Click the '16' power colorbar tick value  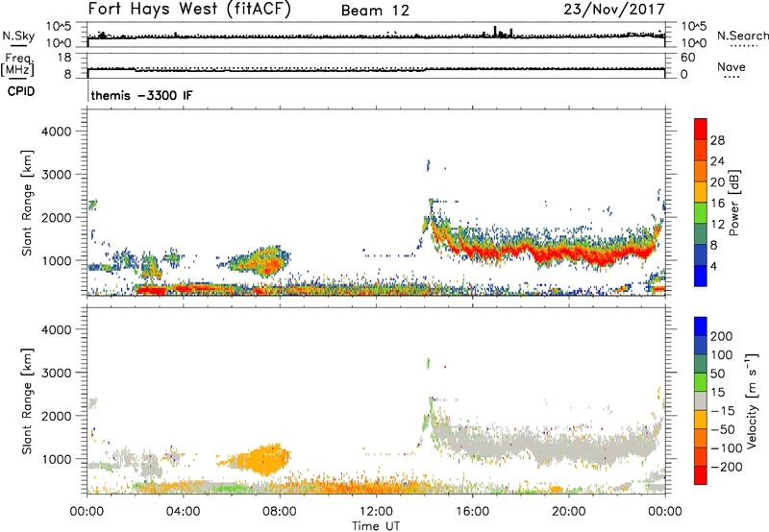coord(717,203)
